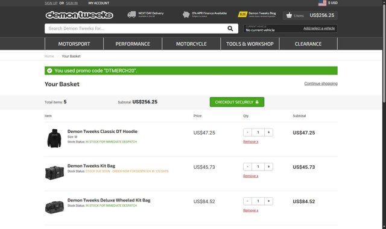Open the Demon Tweeks Kit Bag title
Screen dimensions: 386x229
[x=91, y=166]
